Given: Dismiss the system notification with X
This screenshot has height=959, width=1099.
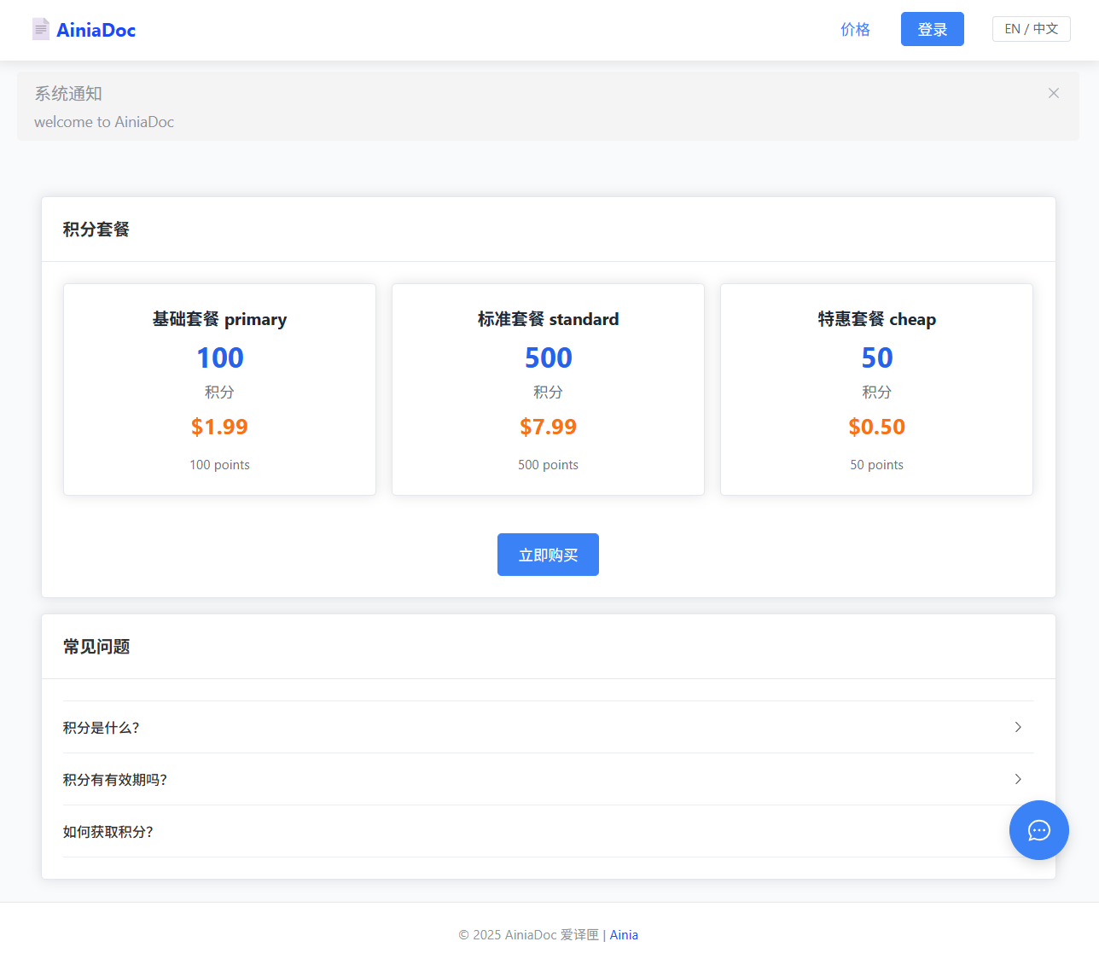Looking at the screenshot, I should click(1054, 93).
